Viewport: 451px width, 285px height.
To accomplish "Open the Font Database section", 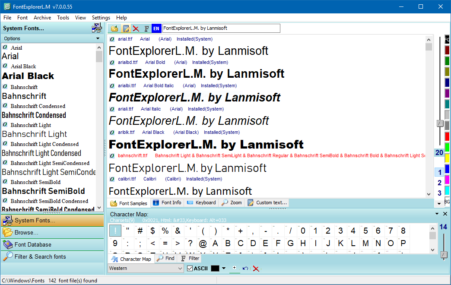I will pyautogui.click(x=52, y=244).
